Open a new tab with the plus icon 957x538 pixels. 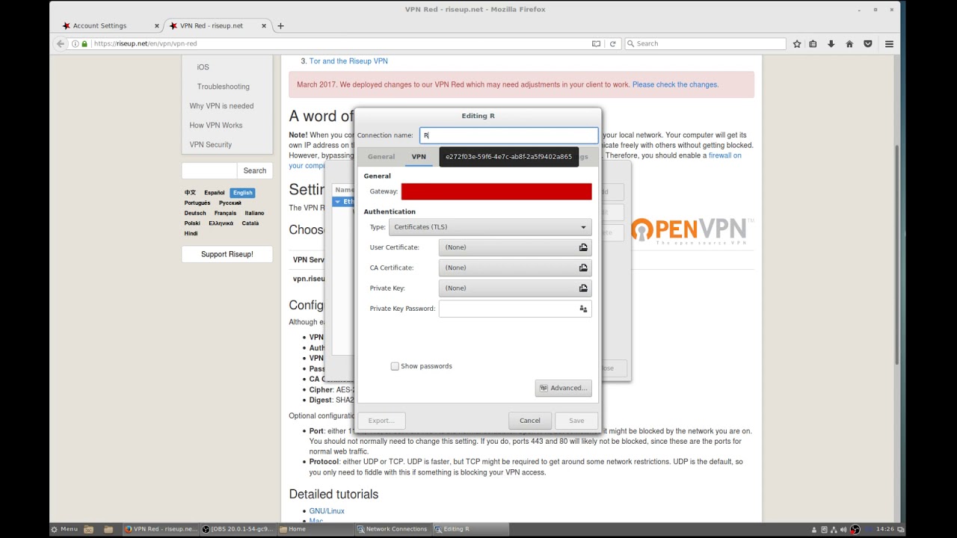[x=280, y=25]
